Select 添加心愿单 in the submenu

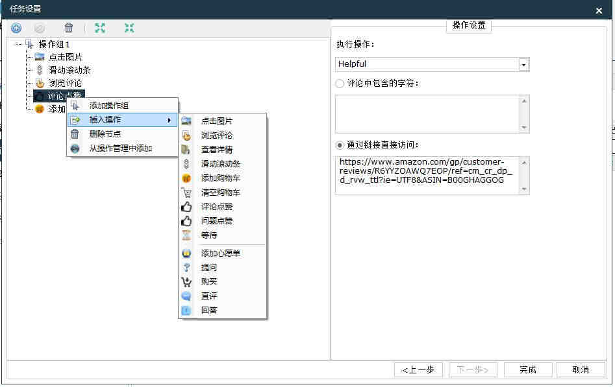point(222,253)
